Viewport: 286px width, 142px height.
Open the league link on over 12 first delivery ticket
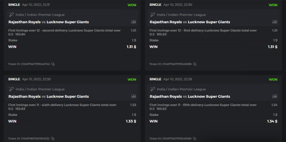181,15
